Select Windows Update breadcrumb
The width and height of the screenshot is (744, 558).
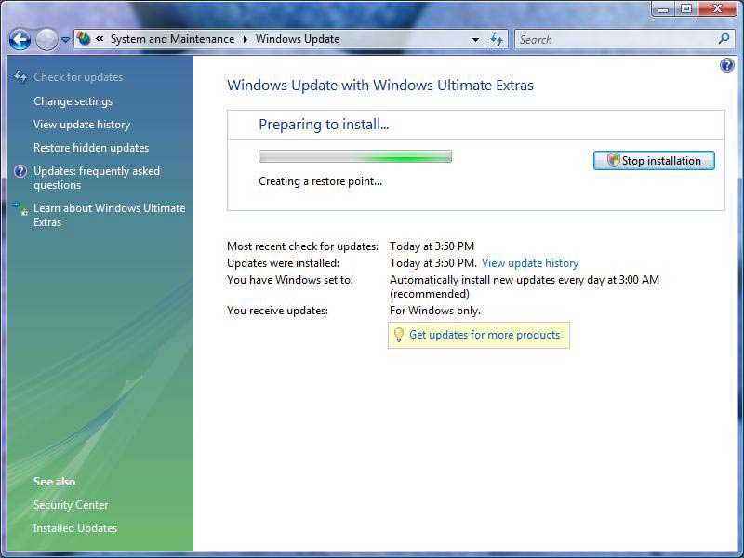tap(298, 39)
